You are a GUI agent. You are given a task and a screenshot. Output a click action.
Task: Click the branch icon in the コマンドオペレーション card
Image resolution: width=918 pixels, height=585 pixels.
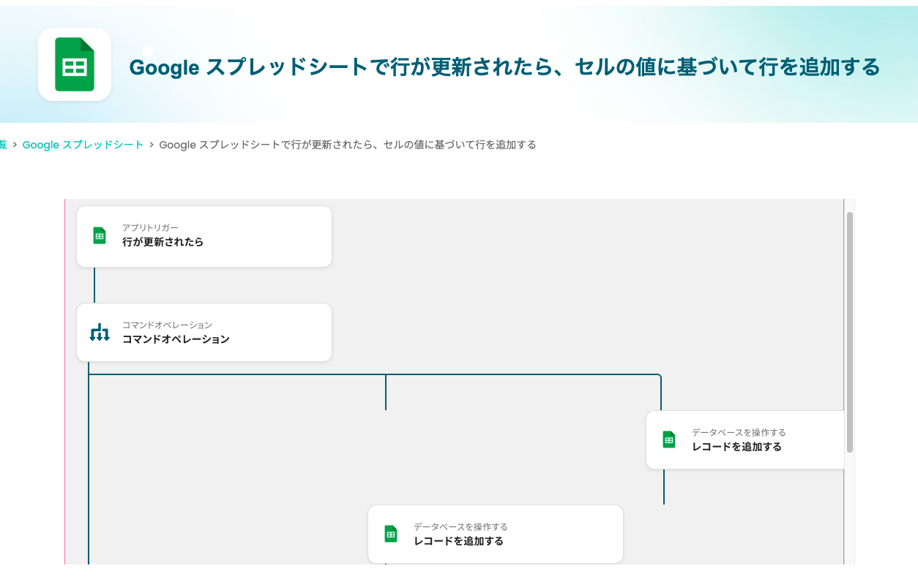[100, 333]
